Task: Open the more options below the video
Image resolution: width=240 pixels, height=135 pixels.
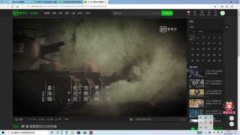Action: tap(66, 119)
